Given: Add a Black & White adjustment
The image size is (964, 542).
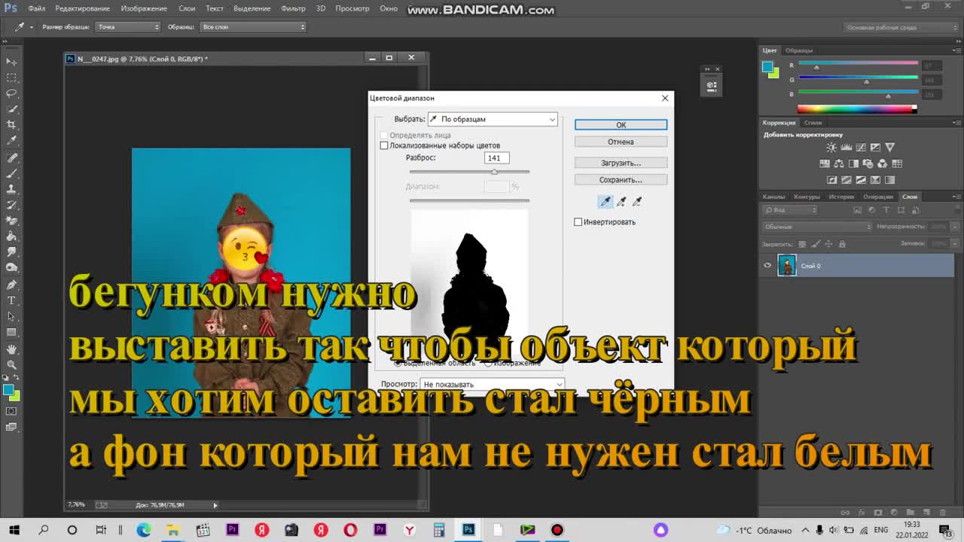Looking at the screenshot, I should pos(853,163).
